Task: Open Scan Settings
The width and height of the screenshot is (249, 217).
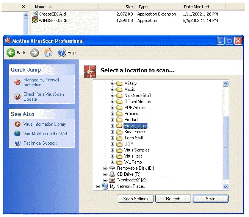Action: pyautogui.click(x=136, y=199)
